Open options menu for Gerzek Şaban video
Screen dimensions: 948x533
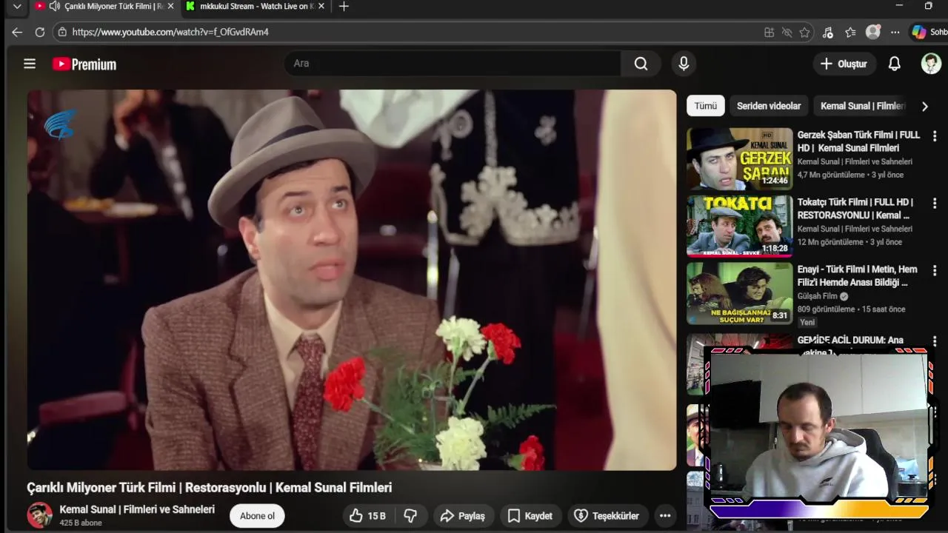point(935,136)
